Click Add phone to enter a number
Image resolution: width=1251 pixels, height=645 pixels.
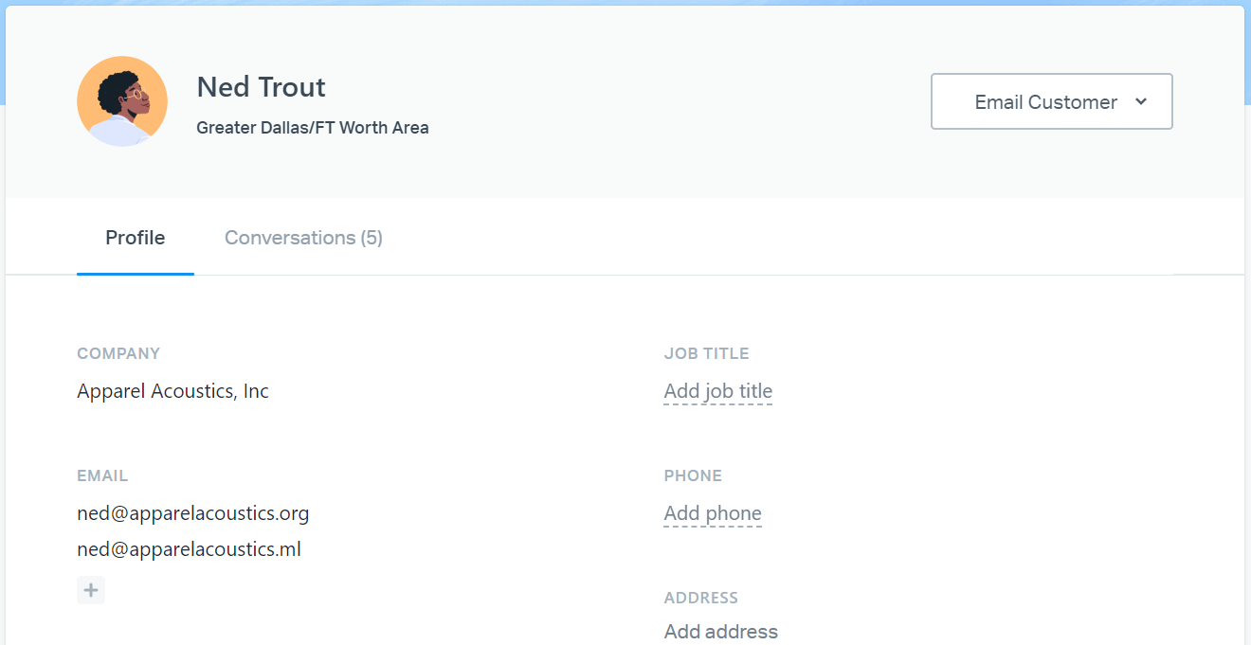click(713, 513)
